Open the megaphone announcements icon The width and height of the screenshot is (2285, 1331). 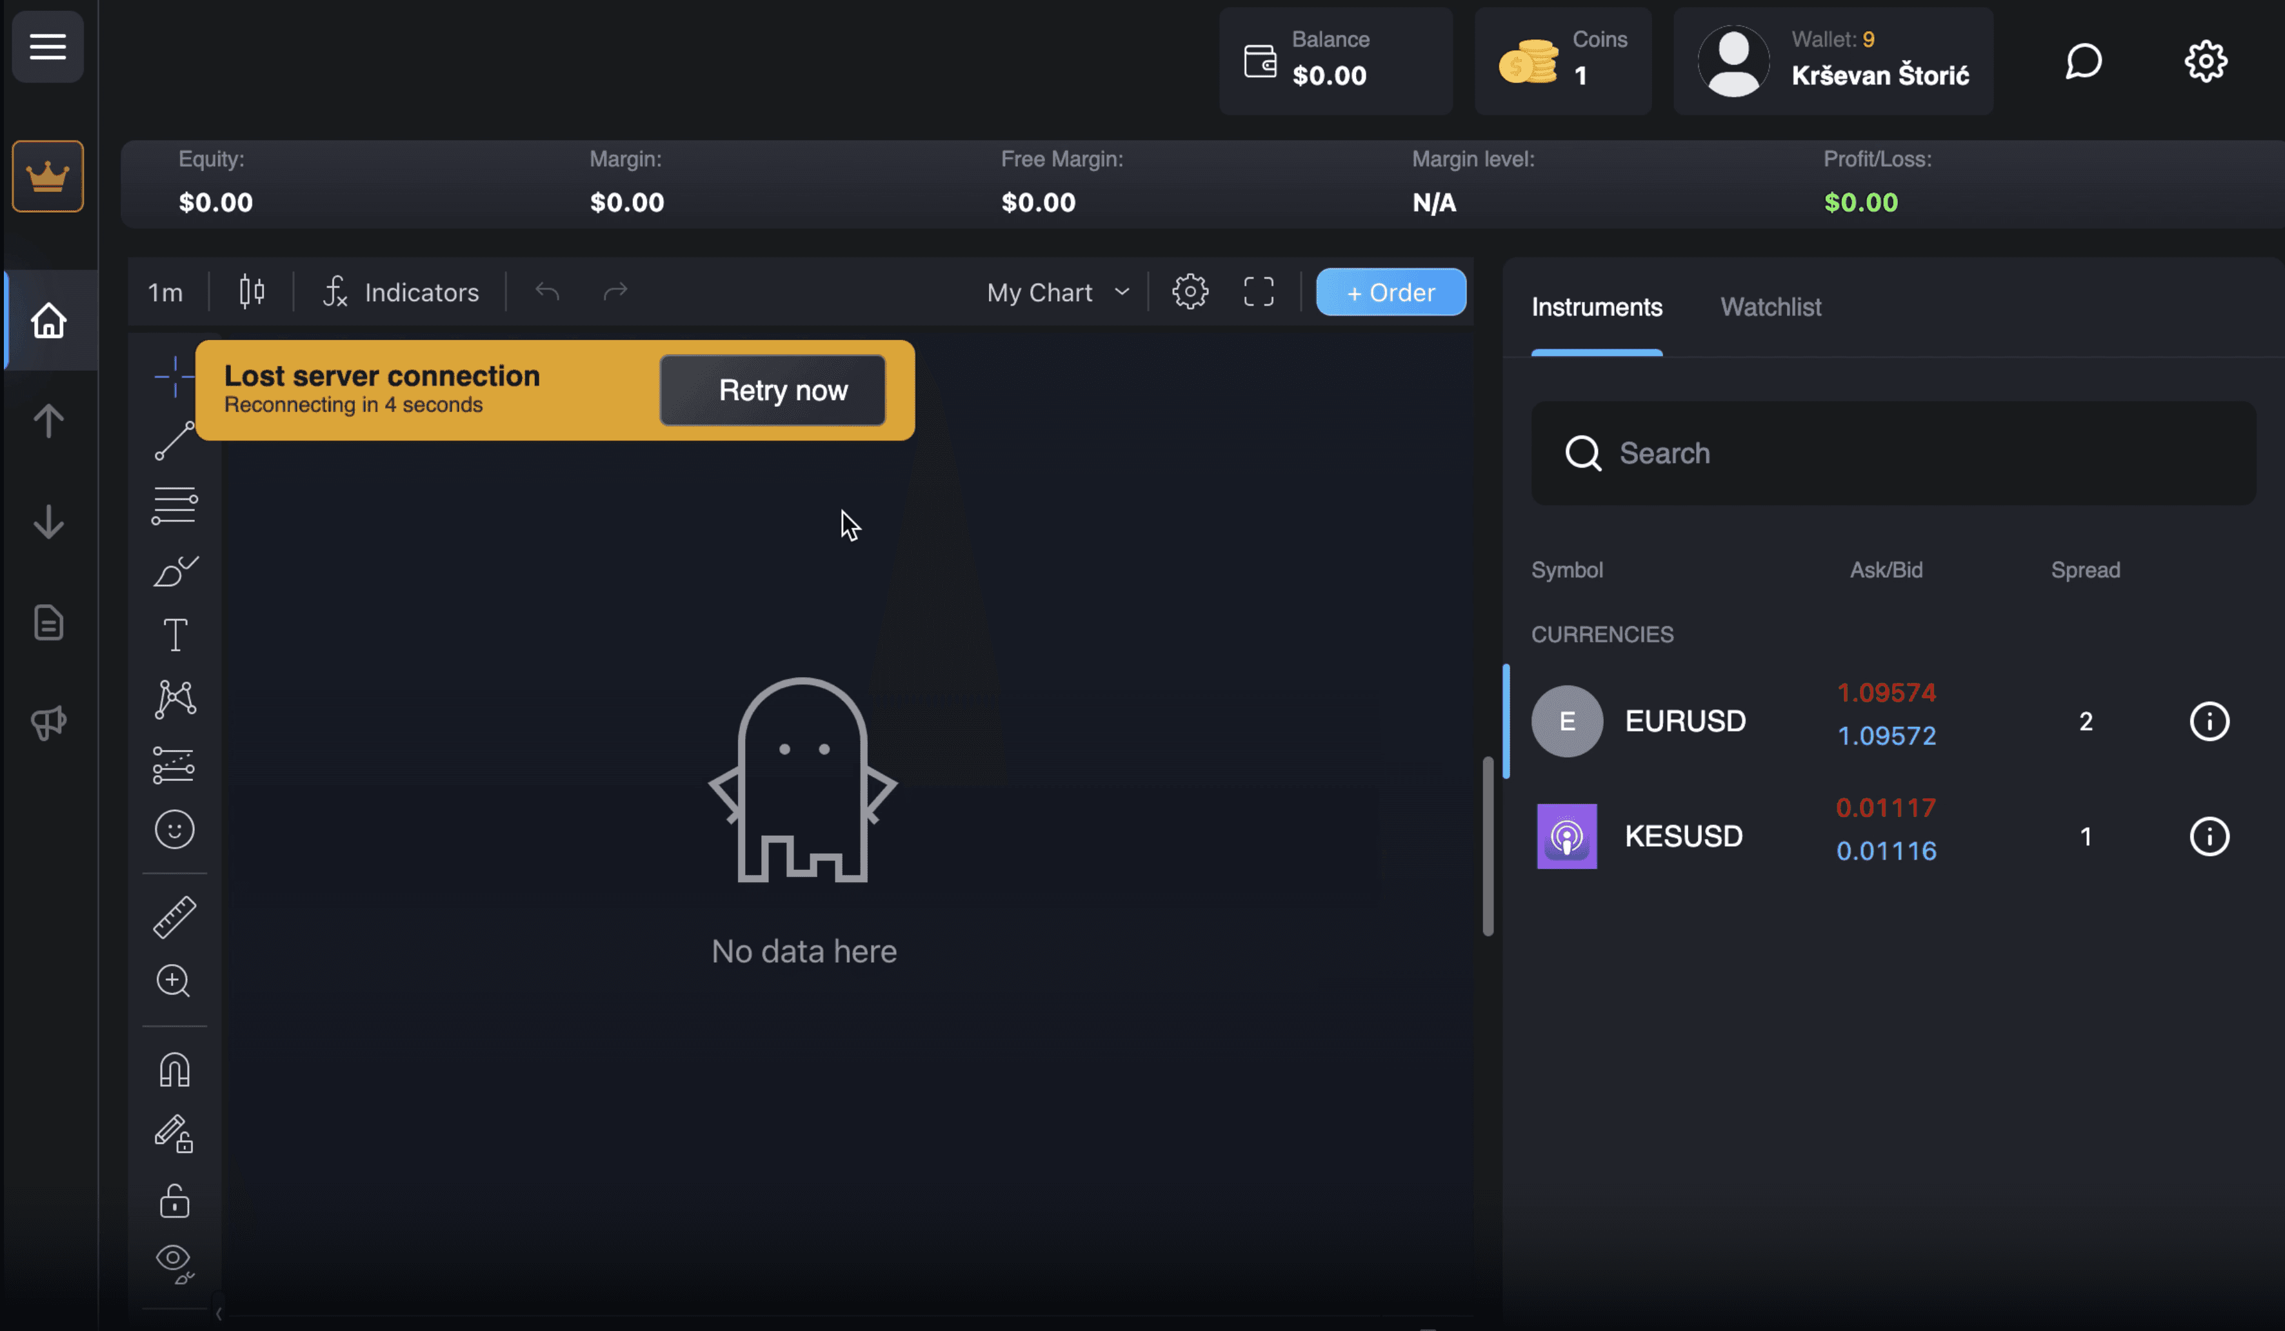48,723
